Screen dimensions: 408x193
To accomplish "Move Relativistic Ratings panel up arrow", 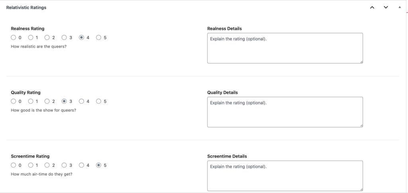I will coord(372,7).
